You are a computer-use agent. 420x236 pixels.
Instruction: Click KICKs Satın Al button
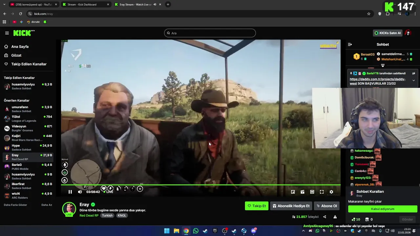click(x=388, y=33)
